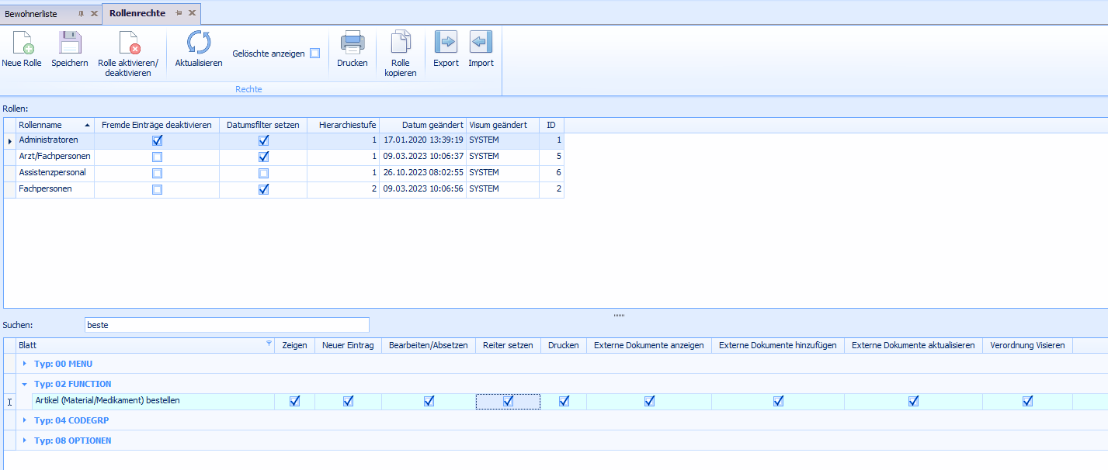Toggle Datumsfilter setzen for Assistenzpersonal

pos(263,173)
